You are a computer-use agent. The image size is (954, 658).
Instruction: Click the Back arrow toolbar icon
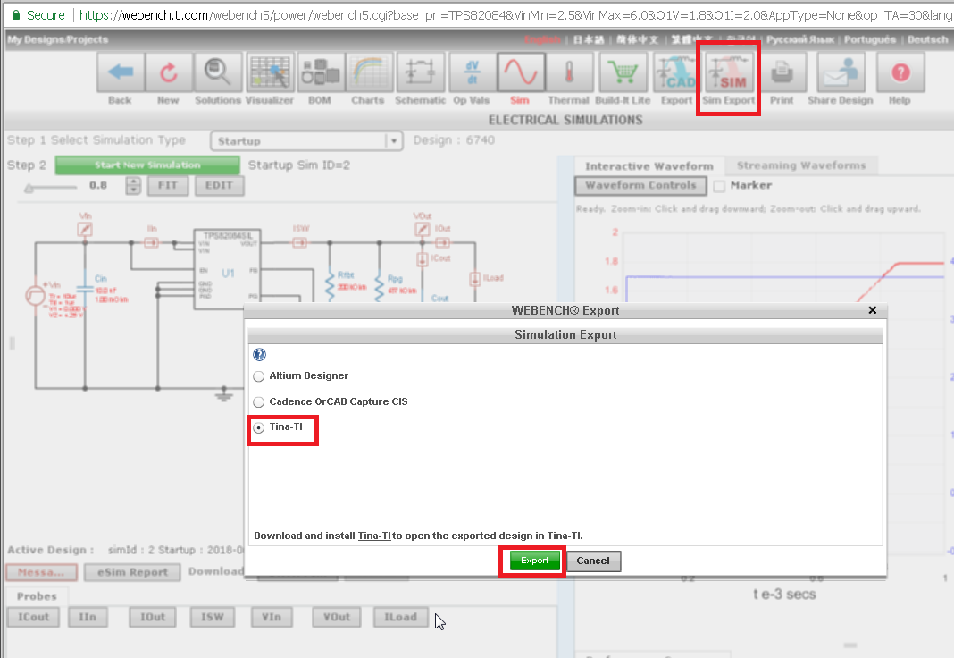pos(121,72)
